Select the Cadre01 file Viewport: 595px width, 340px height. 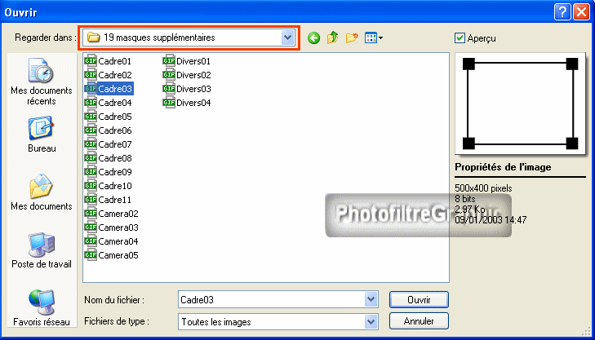click(x=114, y=61)
